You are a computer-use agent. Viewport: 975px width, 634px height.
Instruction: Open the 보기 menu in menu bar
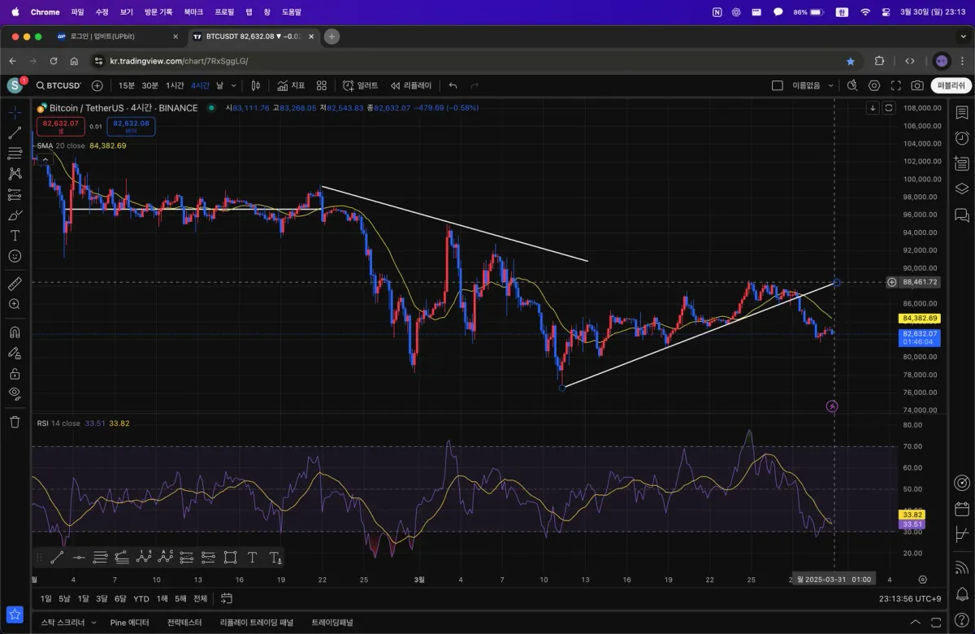point(126,12)
